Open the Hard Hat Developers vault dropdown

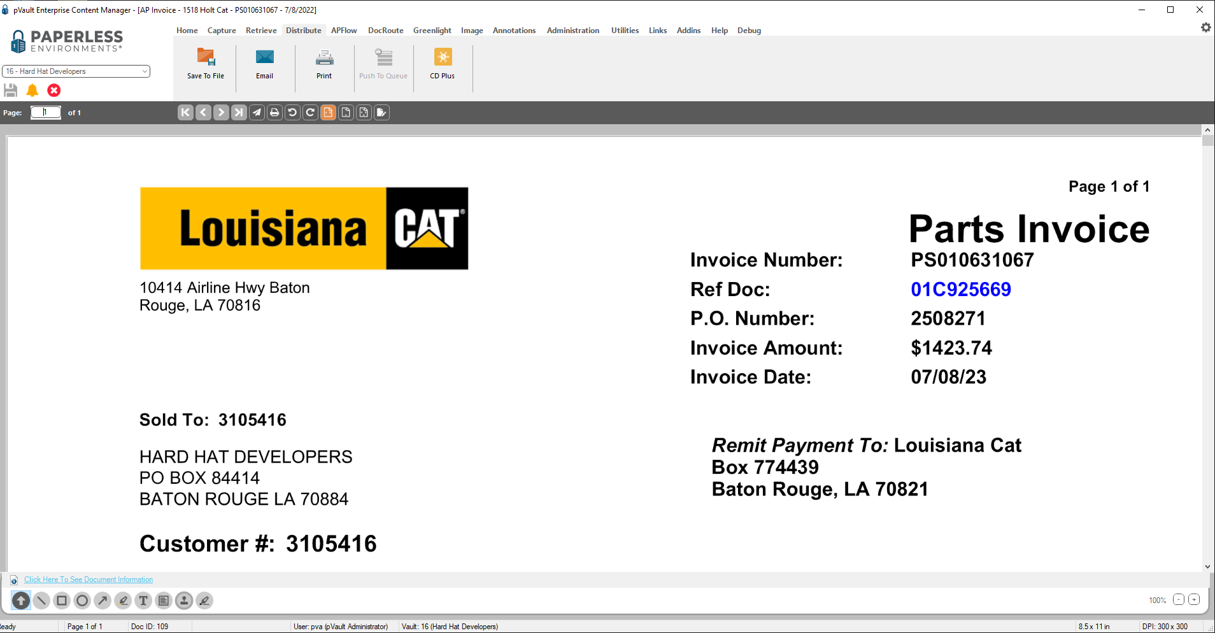tap(76, 71)
